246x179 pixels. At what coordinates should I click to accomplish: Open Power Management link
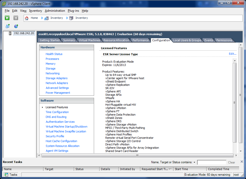pyautogui.click(x=58, y=93)
